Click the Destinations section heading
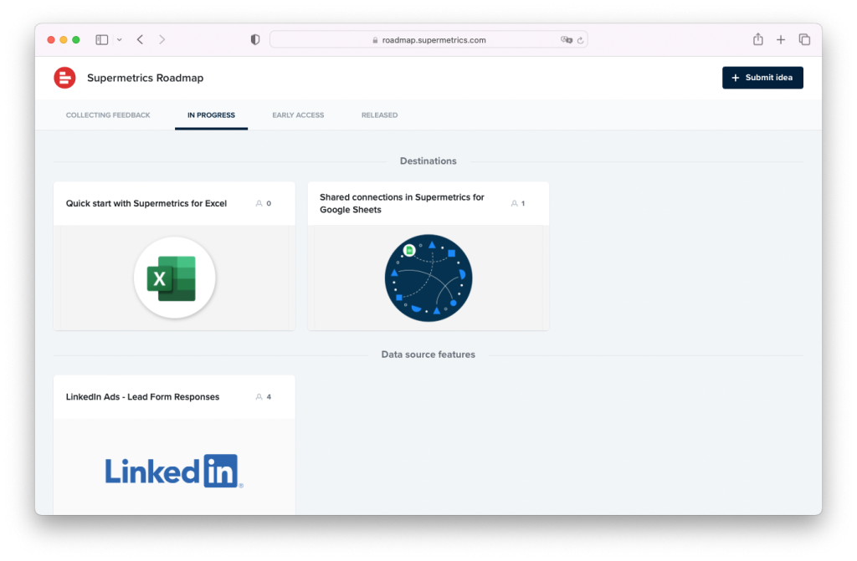 coord(428,161)
